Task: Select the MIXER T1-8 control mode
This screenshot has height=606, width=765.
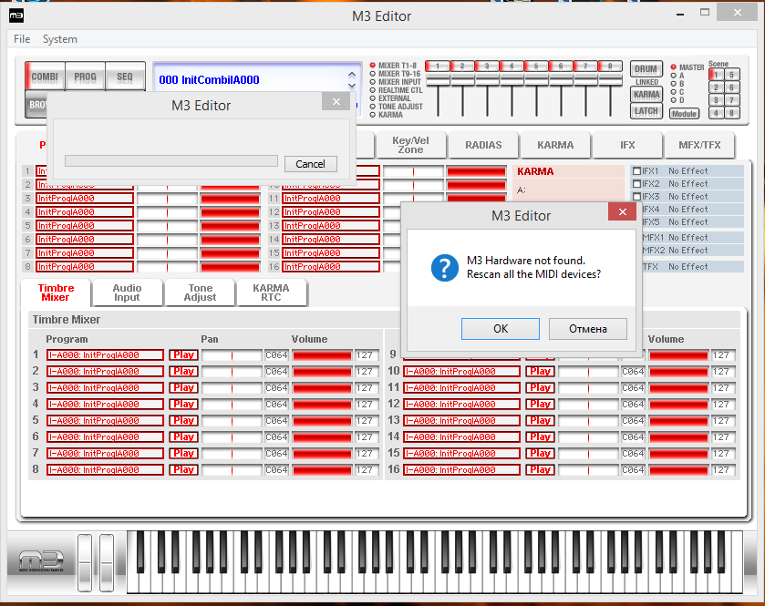Action: pos(373,66)
